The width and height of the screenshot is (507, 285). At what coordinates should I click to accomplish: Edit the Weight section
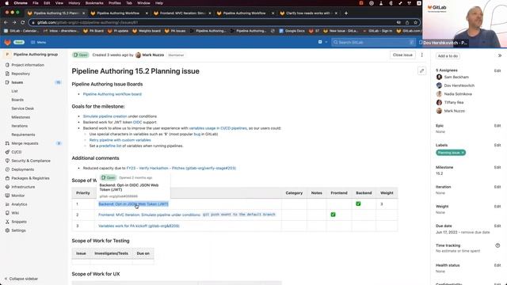click(x=497, y=207)
